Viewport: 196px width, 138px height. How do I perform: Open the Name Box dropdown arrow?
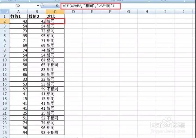coord(38,6)
